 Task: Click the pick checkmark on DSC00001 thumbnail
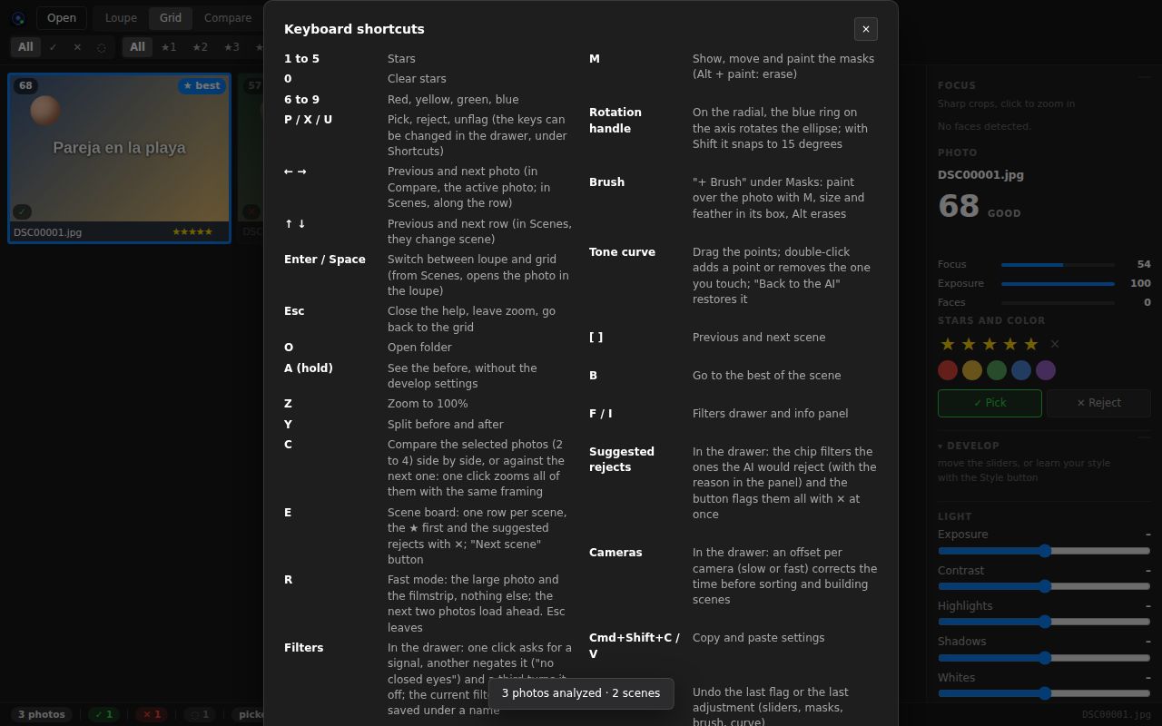pyautogui.click(x=22, y=211)
